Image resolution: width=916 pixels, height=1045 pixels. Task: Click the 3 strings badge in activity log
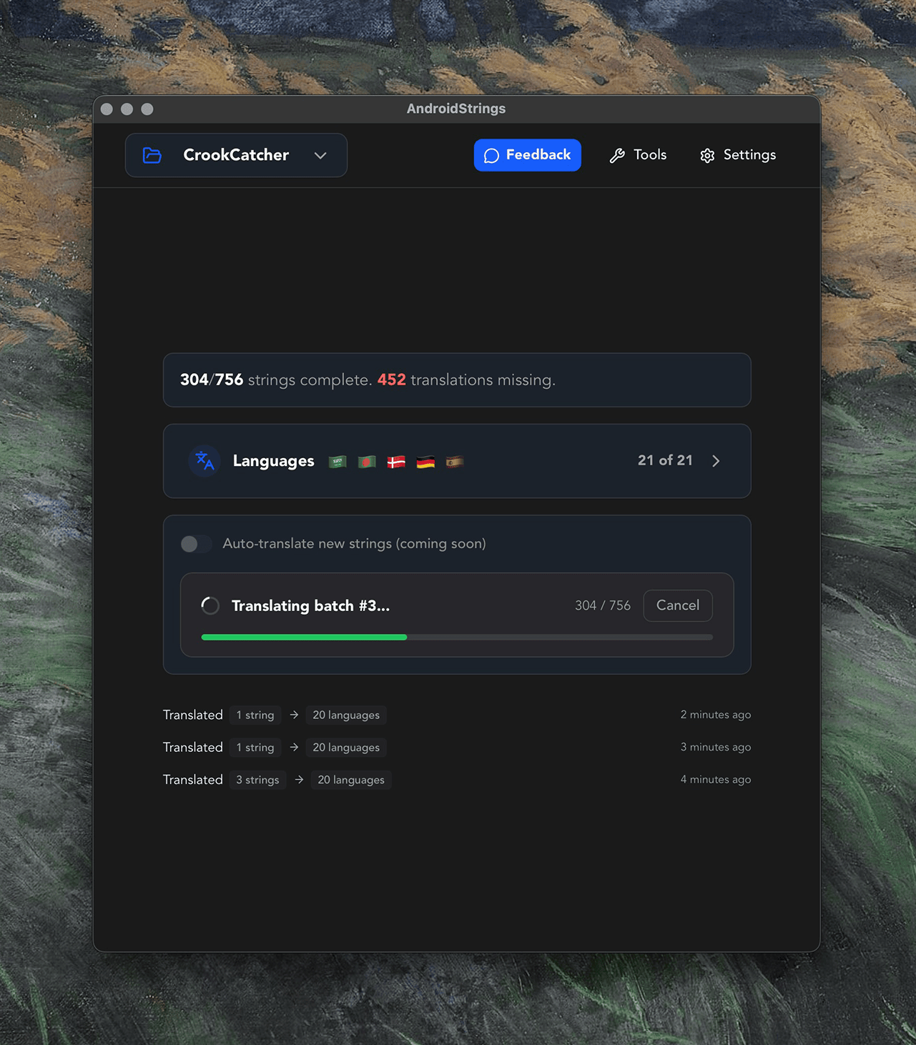[x=257, y=780]
